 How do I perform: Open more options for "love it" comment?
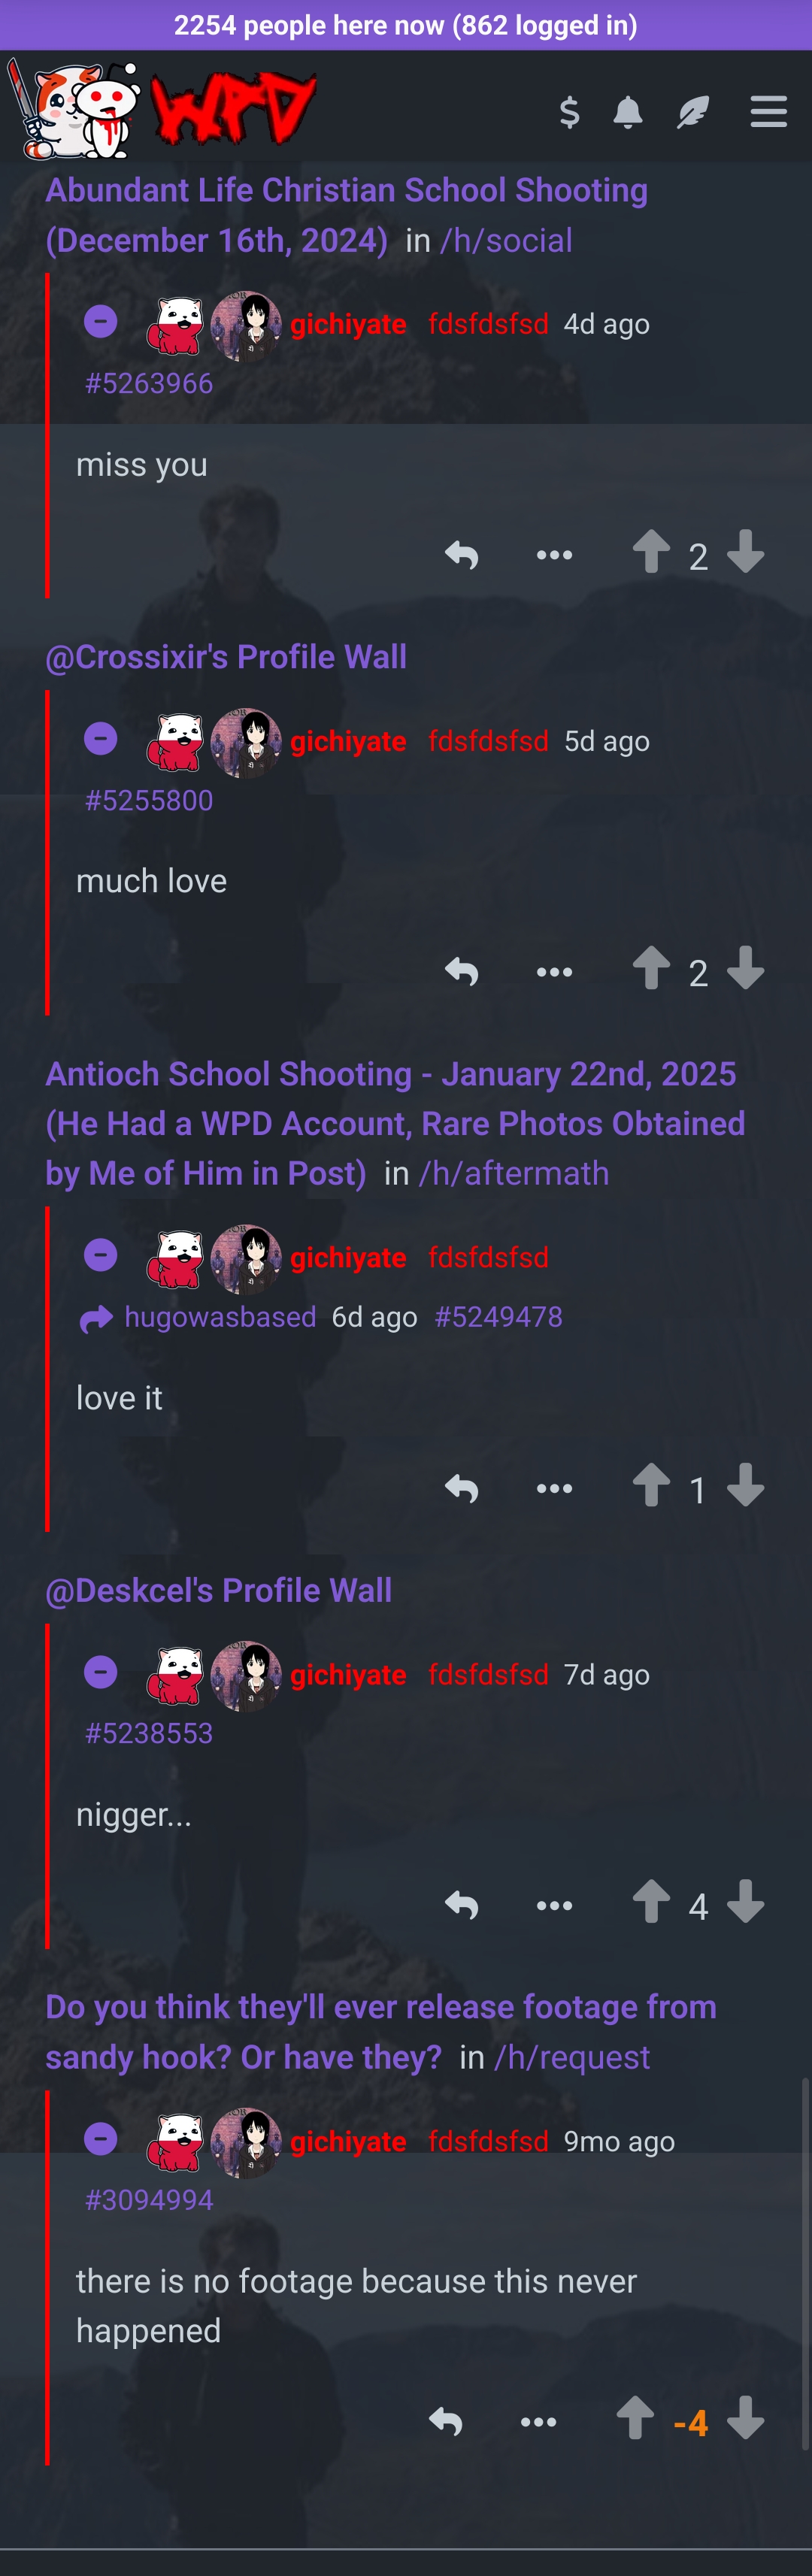(x=554, y=1488)
